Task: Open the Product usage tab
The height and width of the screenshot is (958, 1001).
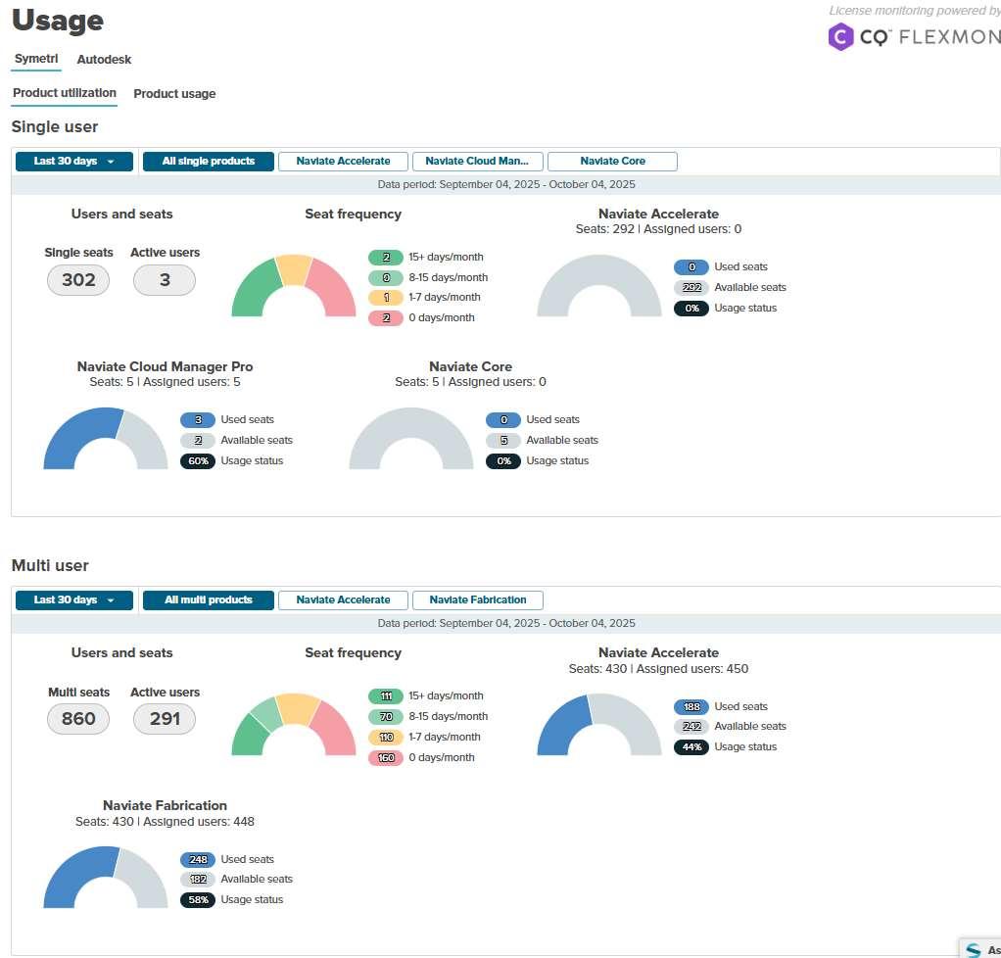Action: click(174, 94)
